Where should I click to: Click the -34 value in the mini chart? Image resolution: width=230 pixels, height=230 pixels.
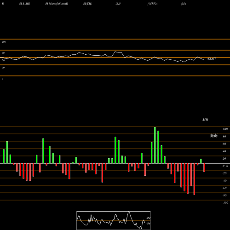148,224
